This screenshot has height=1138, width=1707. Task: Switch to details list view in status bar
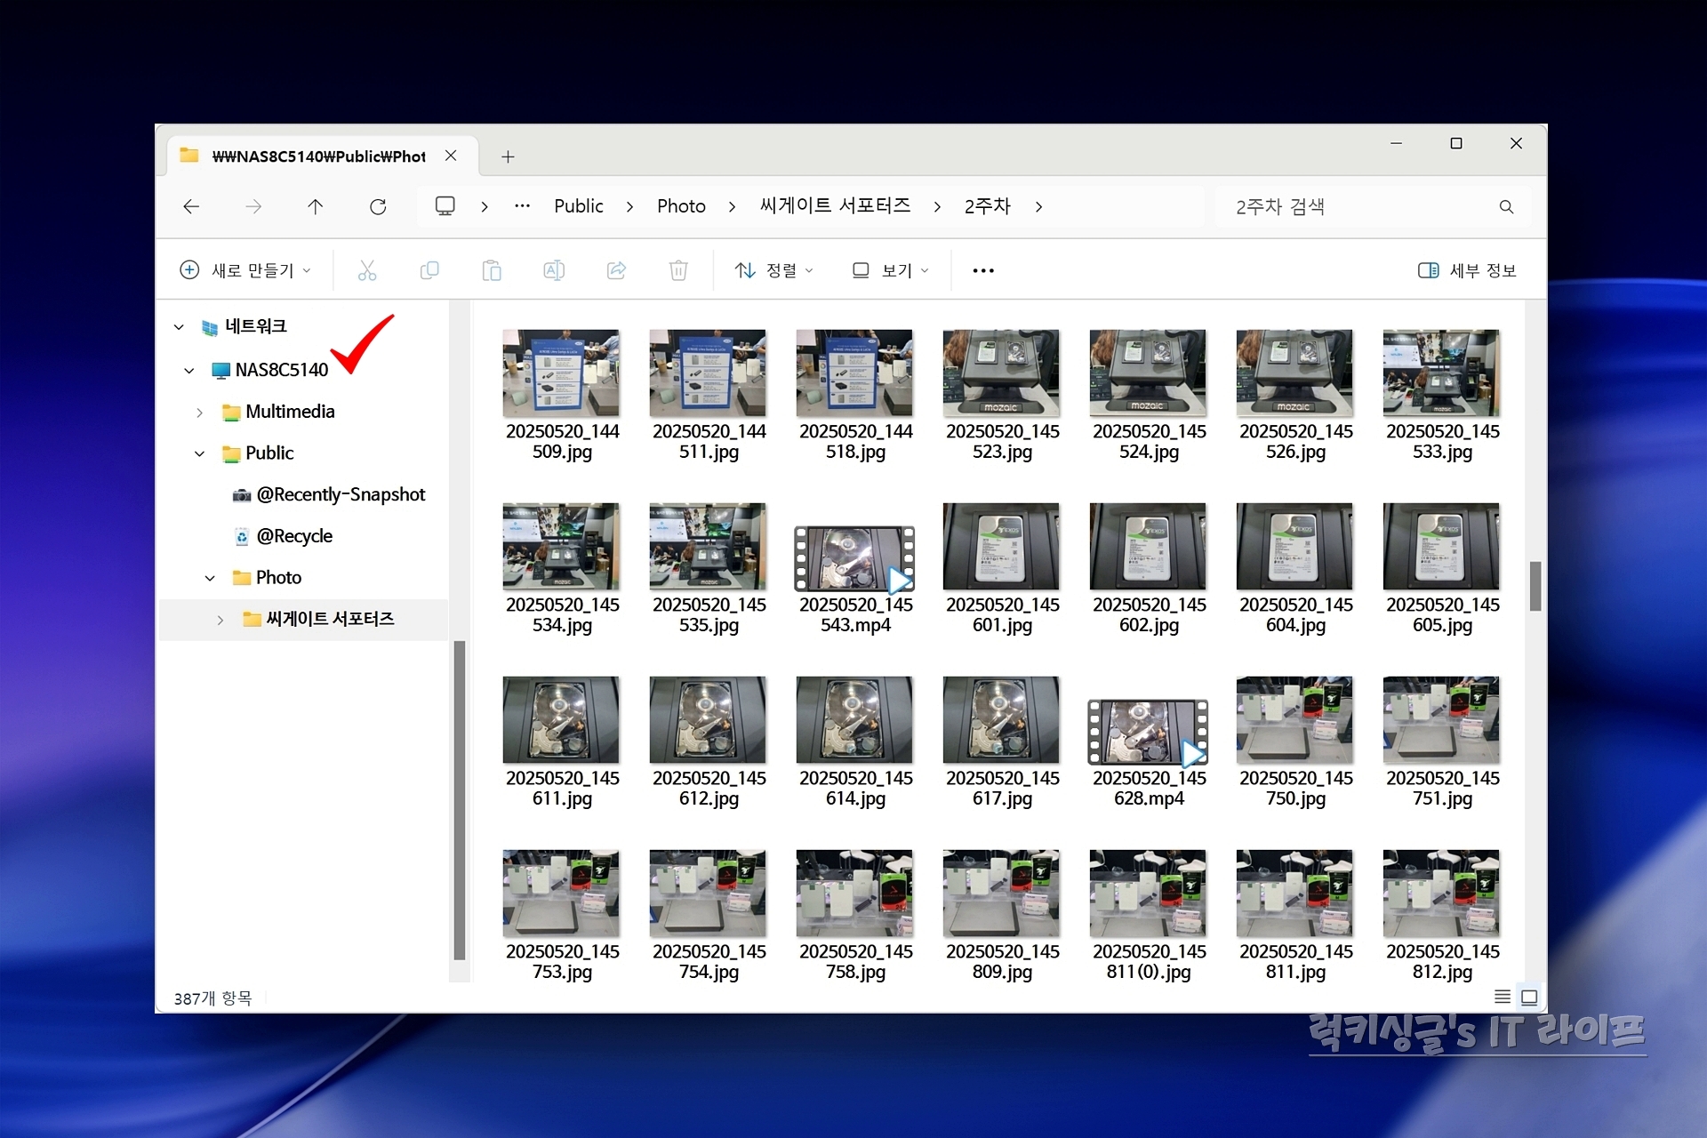(x=1503, y=997)
